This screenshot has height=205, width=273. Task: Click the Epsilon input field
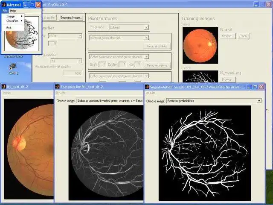click(x=122, y=64)
